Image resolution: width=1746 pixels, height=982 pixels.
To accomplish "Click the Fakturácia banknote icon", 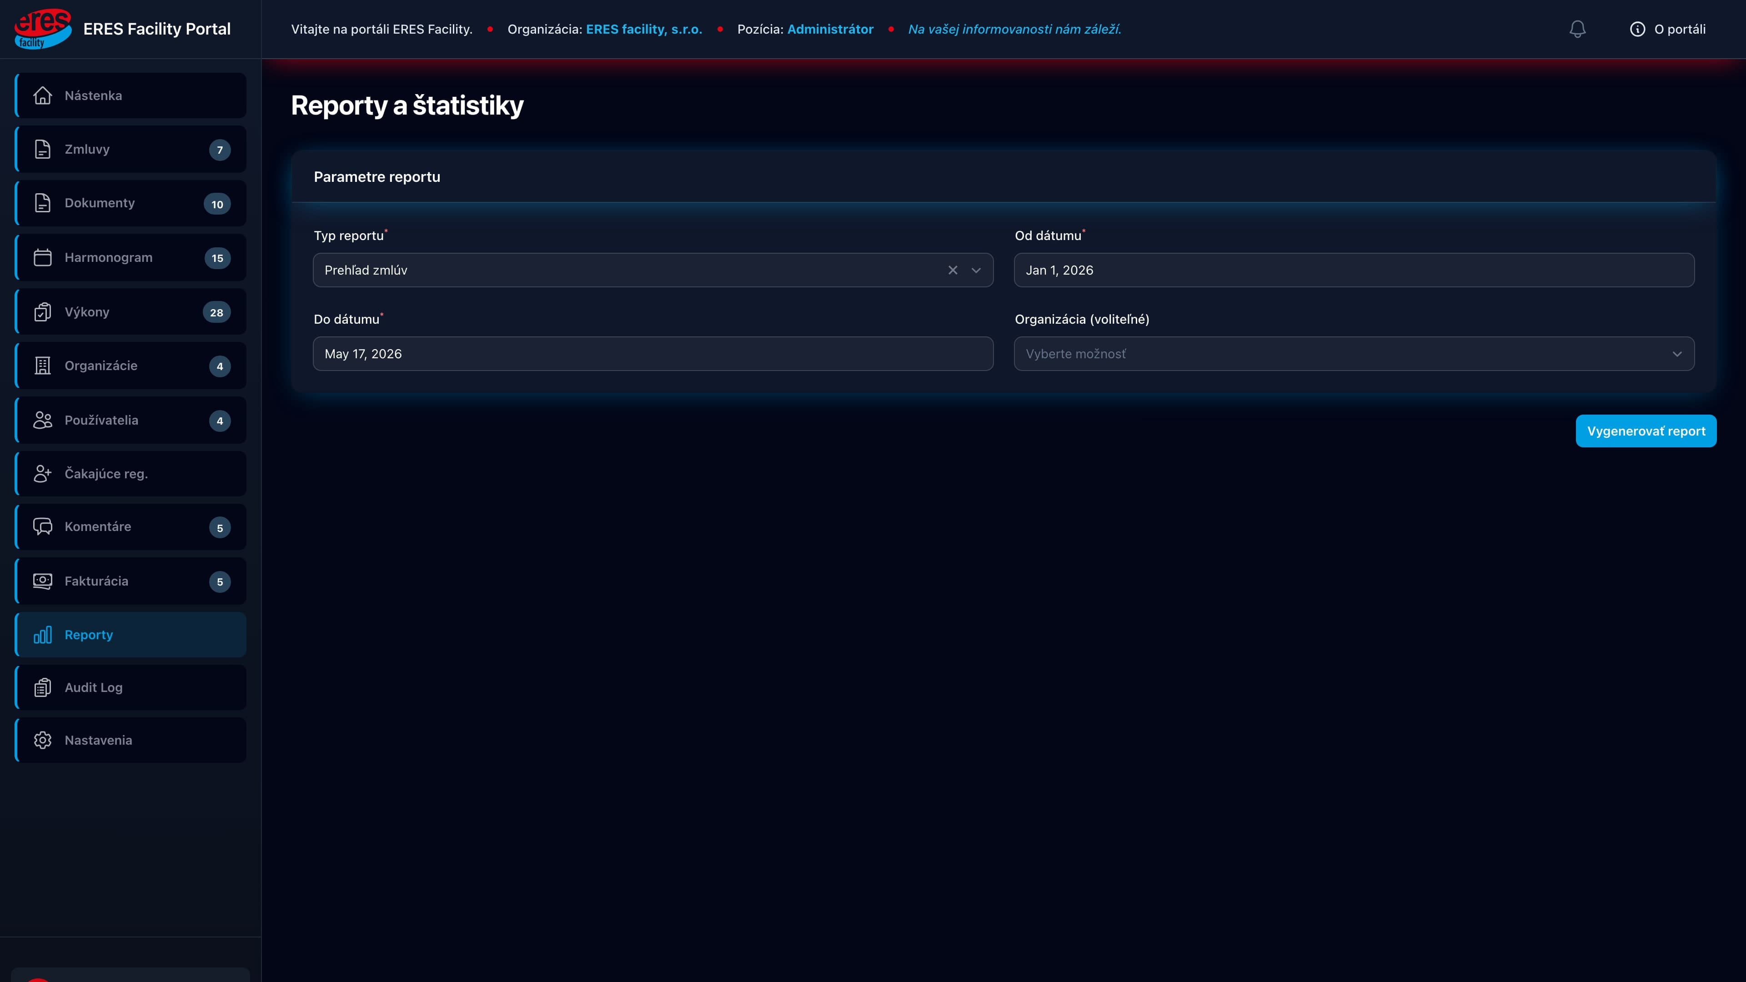I will click(43, 581).
